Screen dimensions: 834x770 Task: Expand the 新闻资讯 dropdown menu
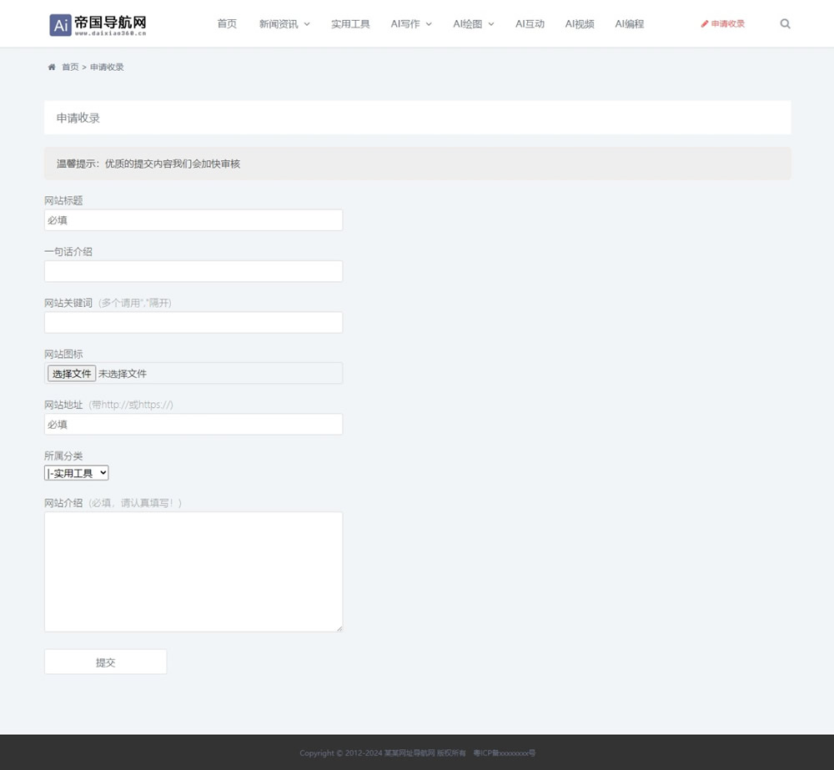[284, 24]
